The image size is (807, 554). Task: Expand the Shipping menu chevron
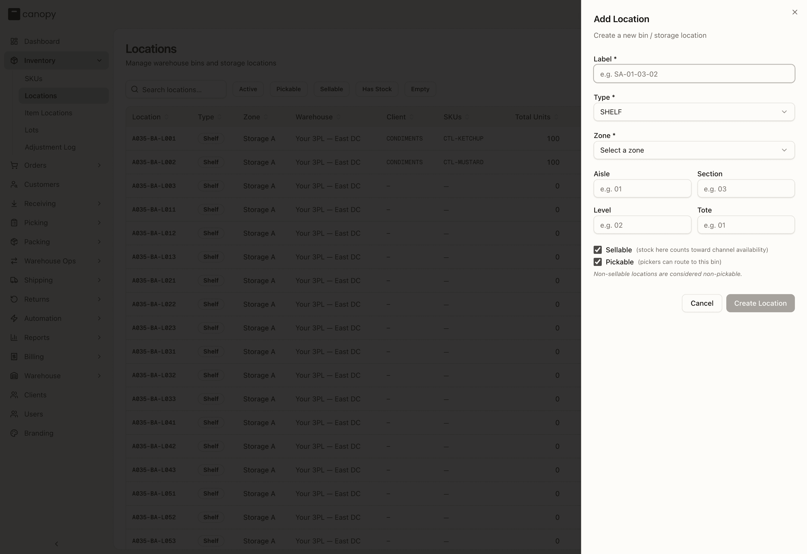[x=99, y=280]
